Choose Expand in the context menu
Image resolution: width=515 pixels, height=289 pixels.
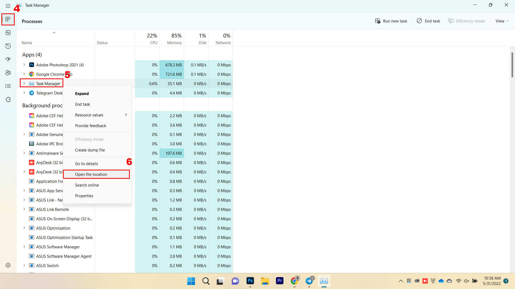pos(97,94)
